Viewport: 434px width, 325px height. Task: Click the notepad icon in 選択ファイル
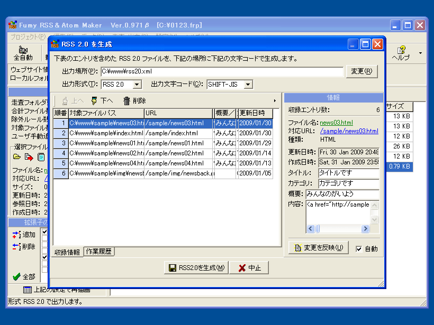pos(41,157)
